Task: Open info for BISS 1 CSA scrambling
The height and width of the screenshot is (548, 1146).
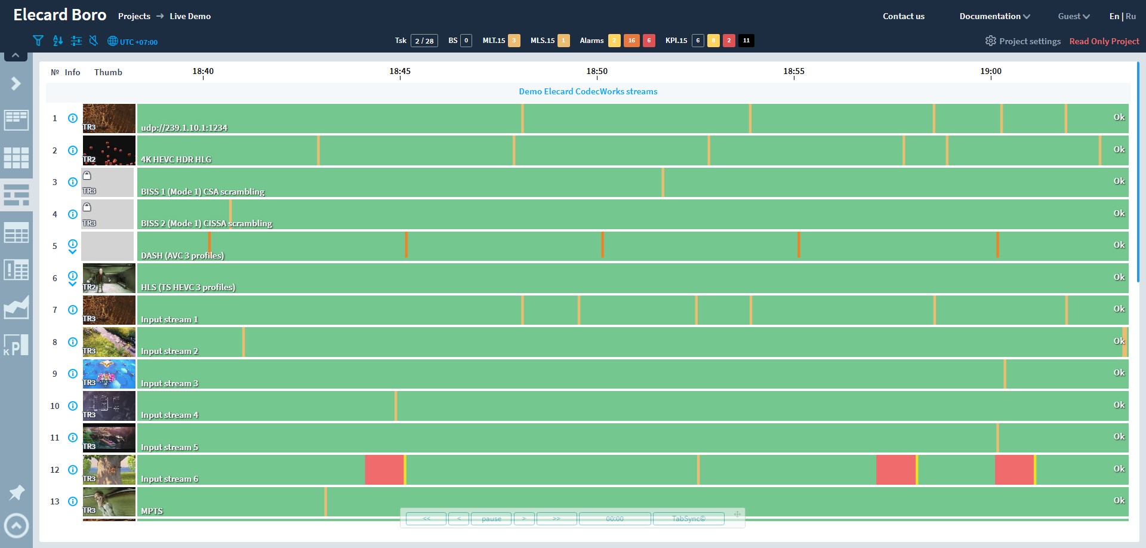Action: pyautogui.click(x=73, y=182)
